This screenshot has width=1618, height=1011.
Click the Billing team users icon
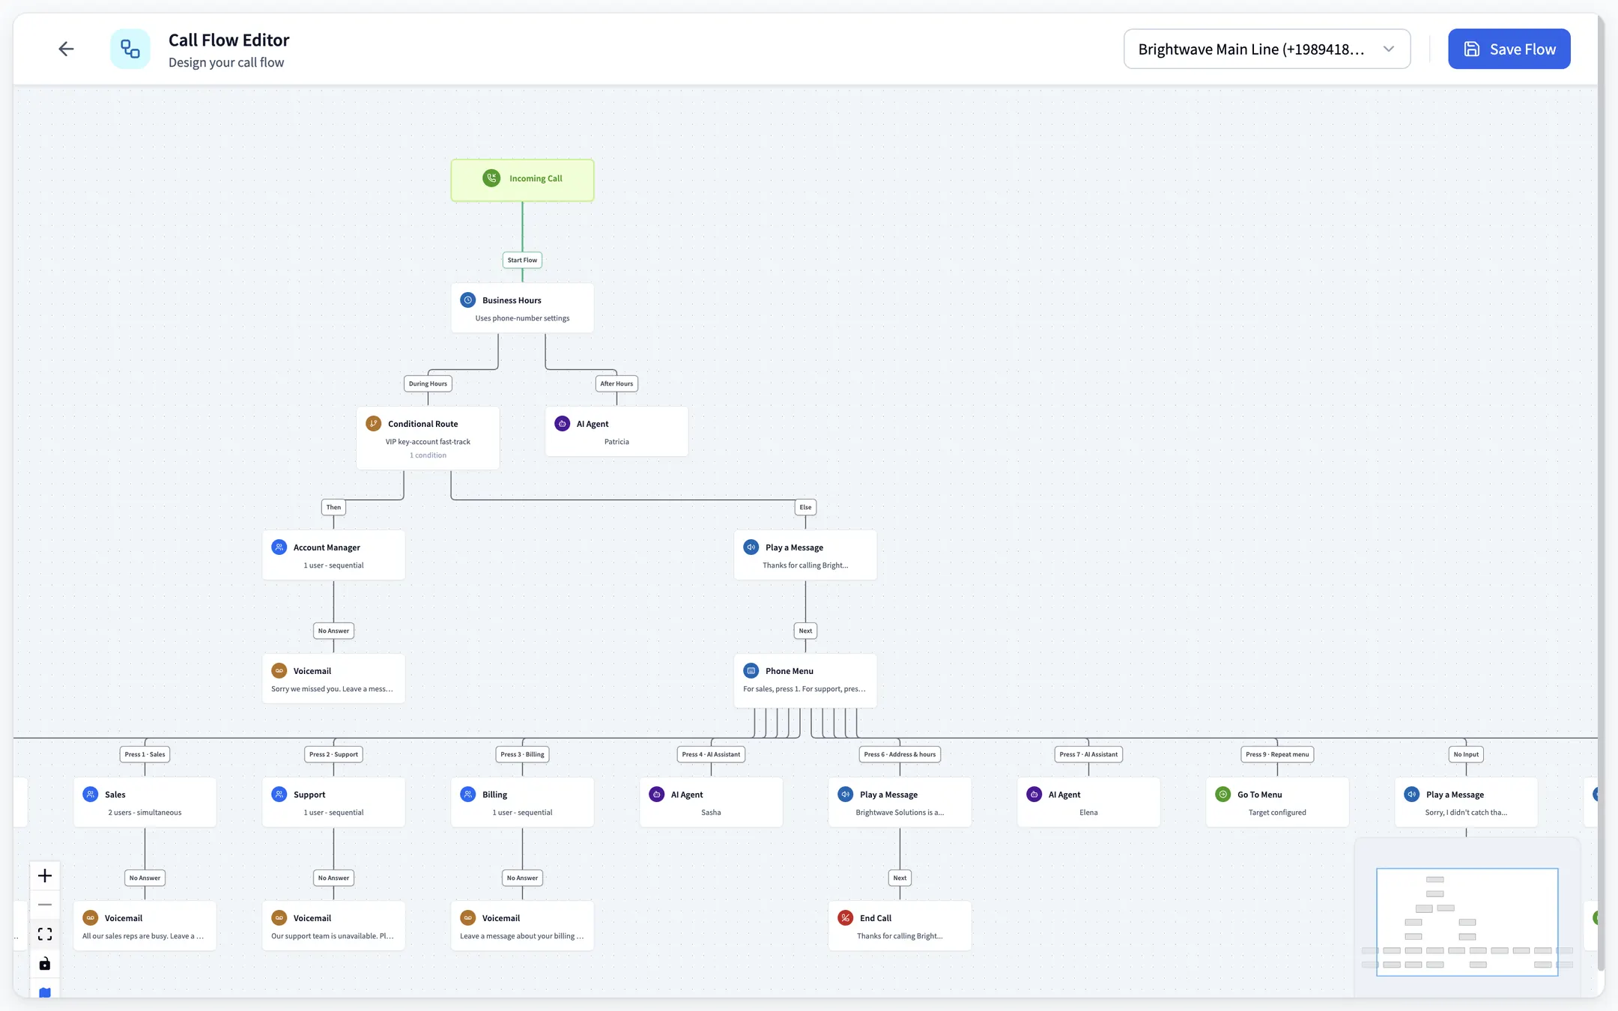(x=467, y=795)
